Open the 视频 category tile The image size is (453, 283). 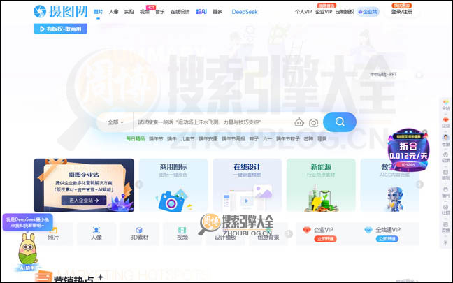[x=182, y=233]
